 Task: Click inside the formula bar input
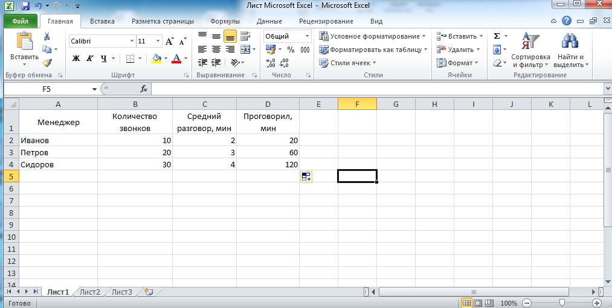coord(378,89)
